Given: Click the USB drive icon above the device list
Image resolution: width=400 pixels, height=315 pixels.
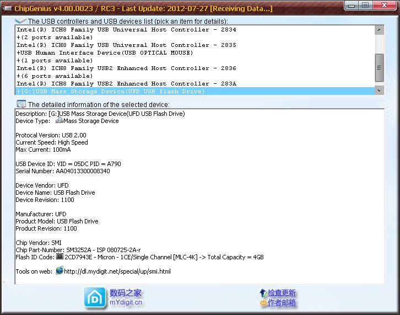Looking at the screenshot, I should (21, 20).
